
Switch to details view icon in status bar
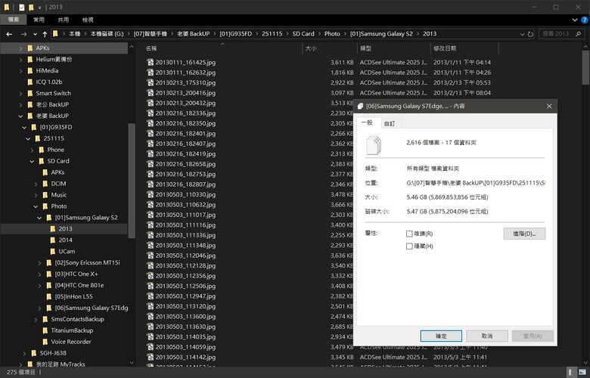pos(571,373)
